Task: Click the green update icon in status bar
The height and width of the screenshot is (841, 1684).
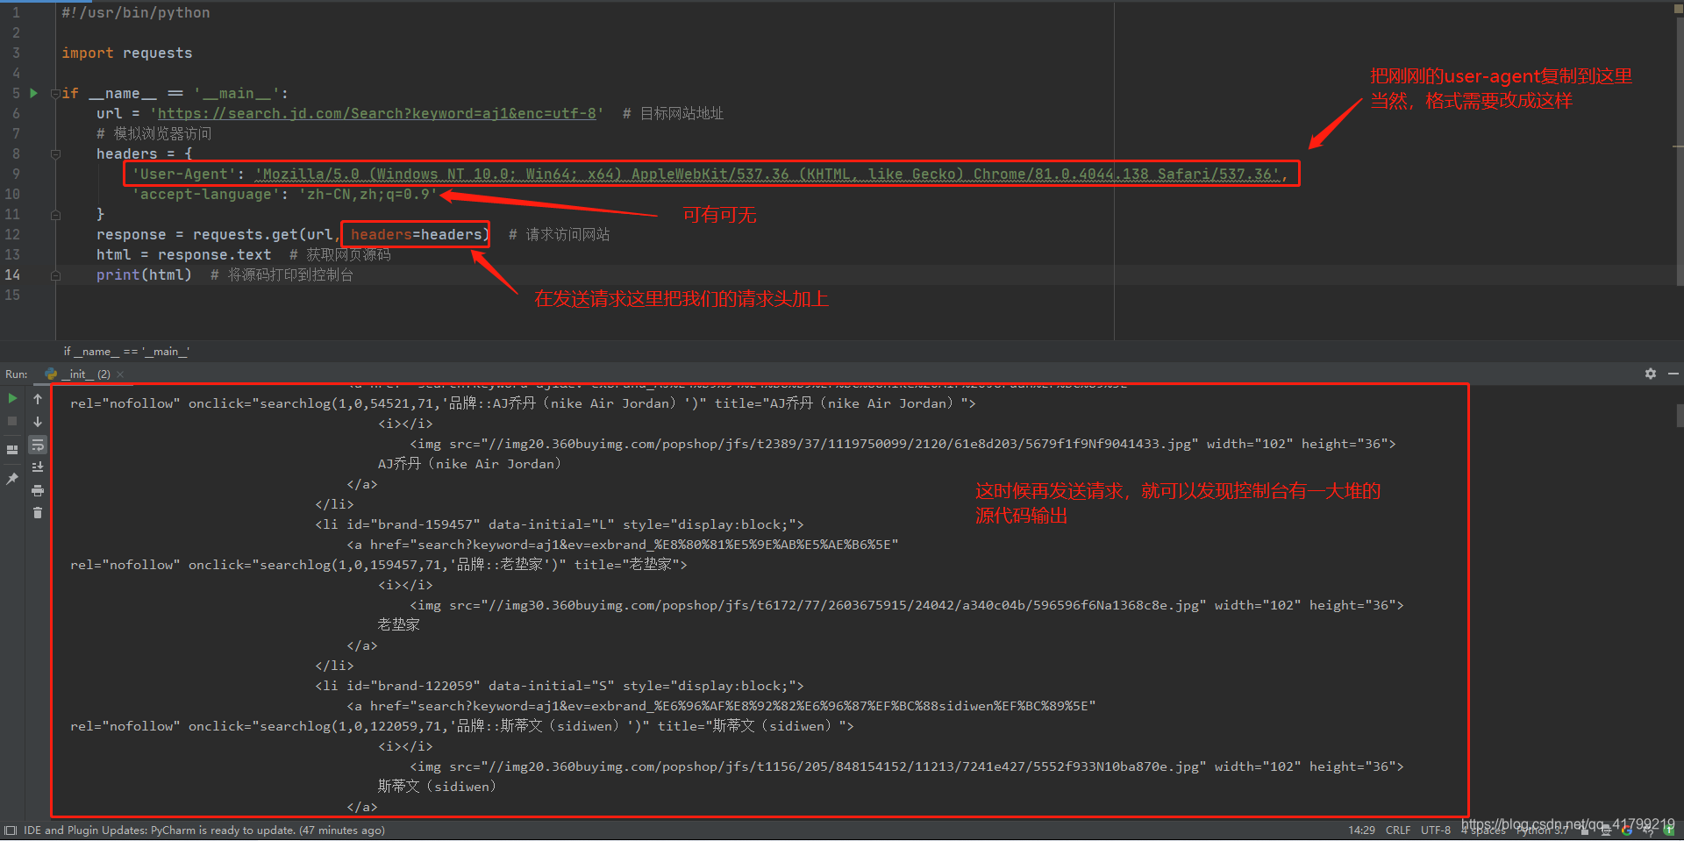Action: tap(1668, 830)
